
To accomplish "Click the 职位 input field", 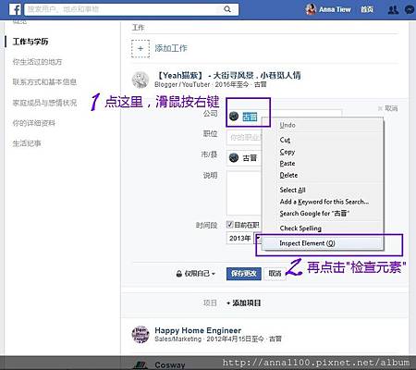I will coord(244,137).
